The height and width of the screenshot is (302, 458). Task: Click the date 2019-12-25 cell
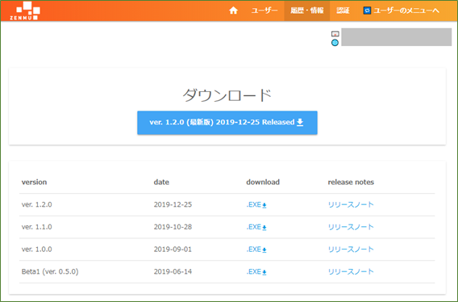click(173, 204)
